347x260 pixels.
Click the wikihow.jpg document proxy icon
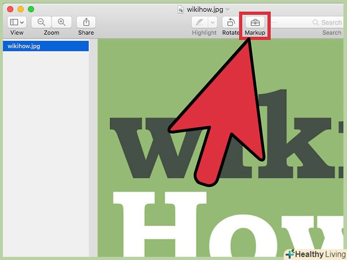click(x=181, y=10)
